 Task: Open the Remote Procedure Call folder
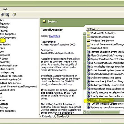pos(101,37)
